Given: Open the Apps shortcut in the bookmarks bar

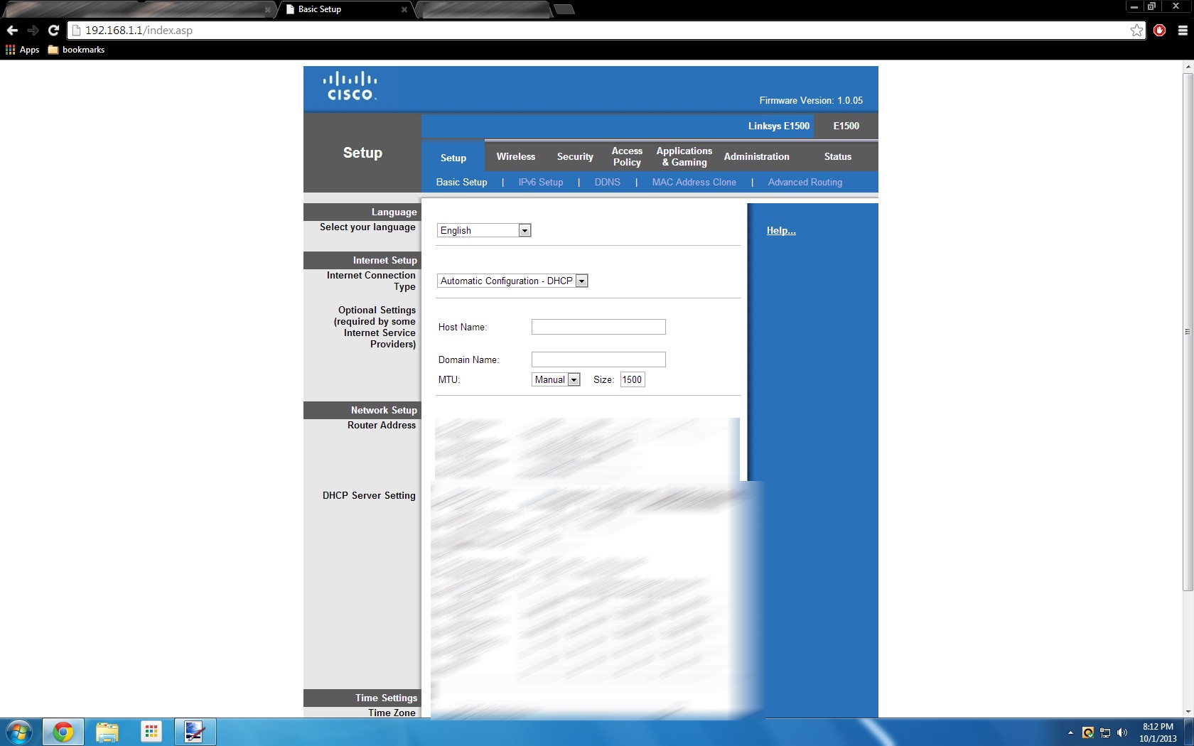Looking at the screenshot, I should point(23,50).
